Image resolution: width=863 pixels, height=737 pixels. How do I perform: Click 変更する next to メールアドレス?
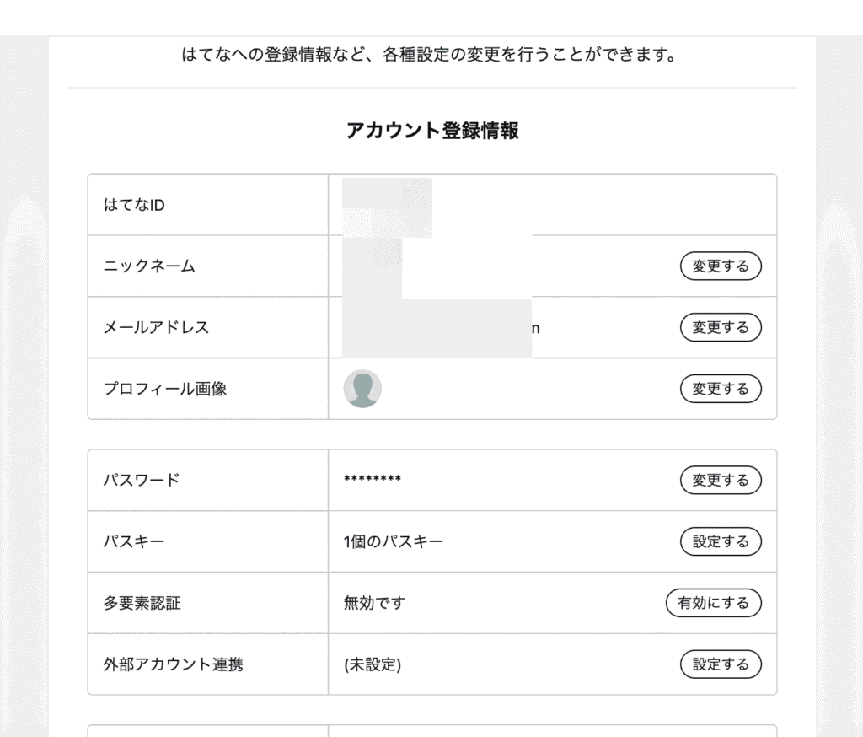(721, 327)
